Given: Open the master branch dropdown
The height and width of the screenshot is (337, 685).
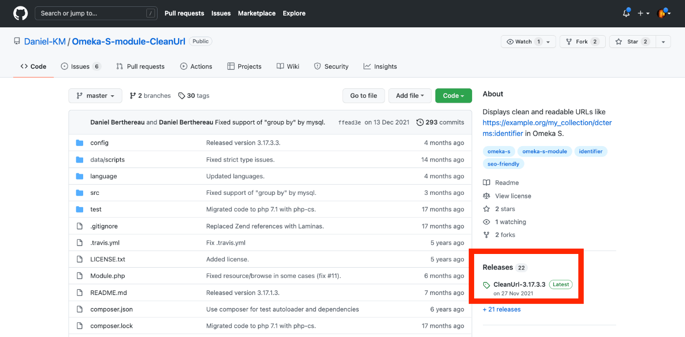Looking at the screenshot, I should (x=95, y=96).
